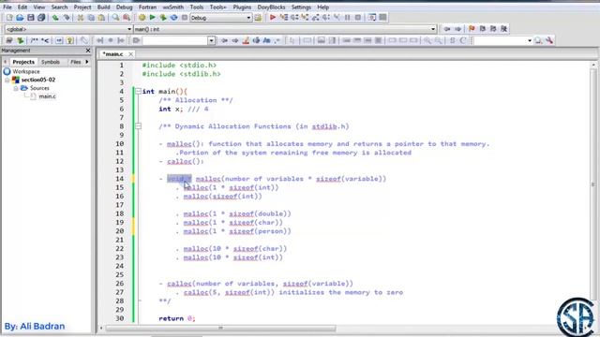Collapse the section05-02 project node

tap(7, 80)
